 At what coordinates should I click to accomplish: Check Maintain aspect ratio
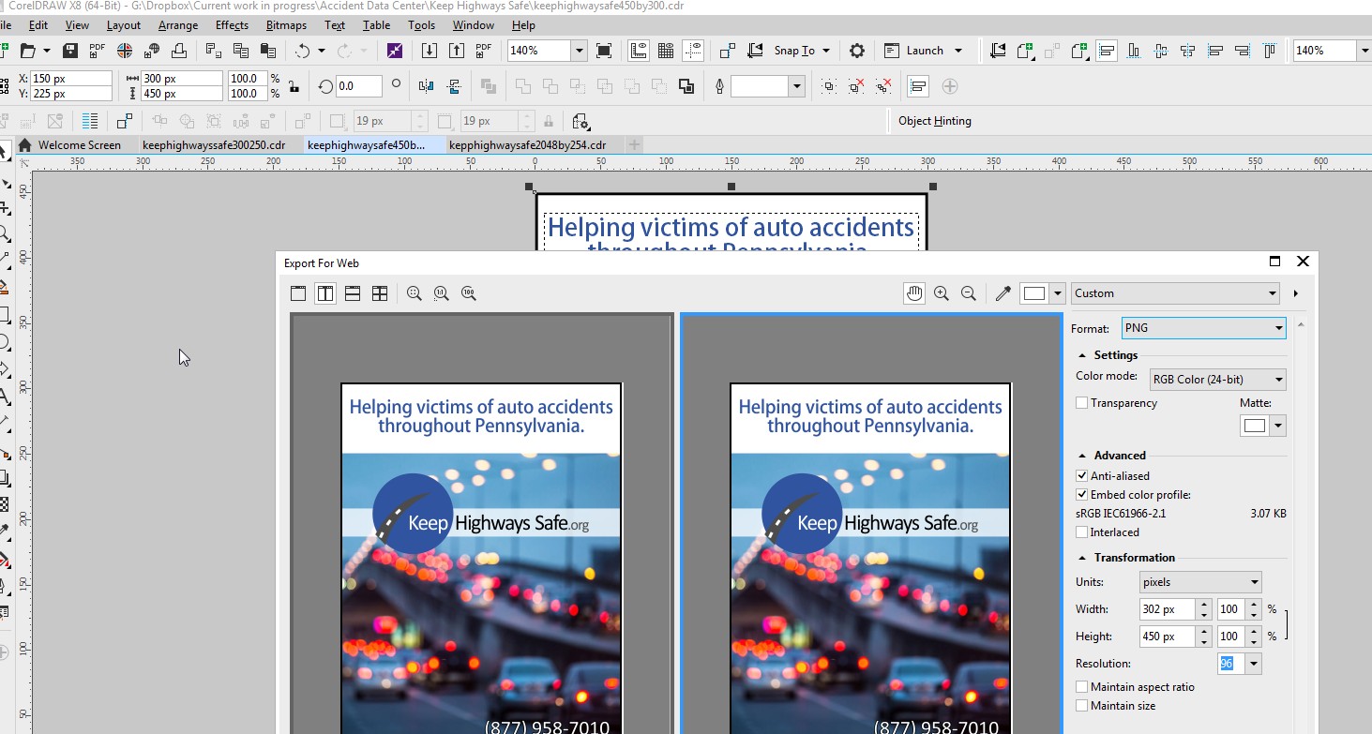coord(1082,687)
